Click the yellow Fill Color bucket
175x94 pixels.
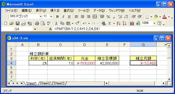[x=156, y=17]
